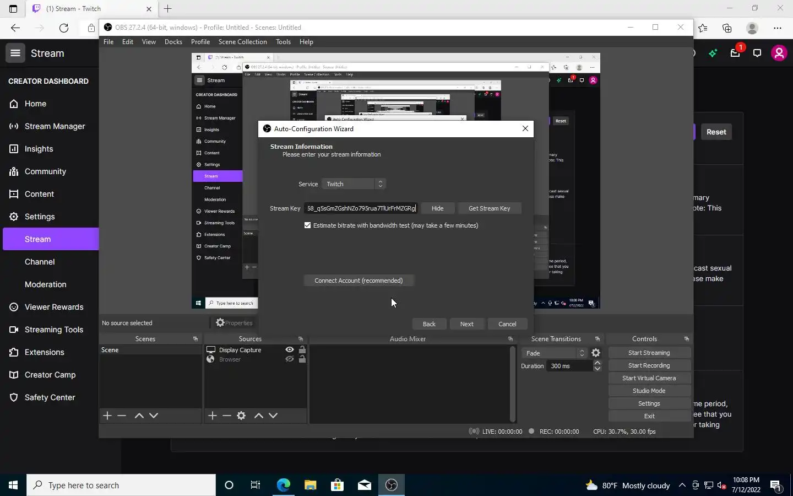The height and width of the screenshot is (496, 793).
Task: Open the Fade transition dropdown
Action: pos(555,353)
